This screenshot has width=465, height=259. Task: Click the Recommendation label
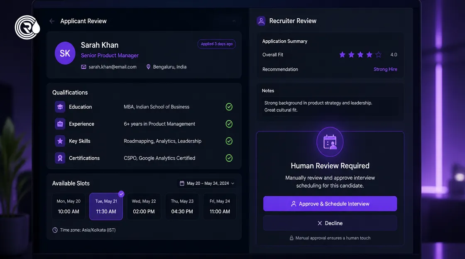pyautogui.click(x=280, y=69)
